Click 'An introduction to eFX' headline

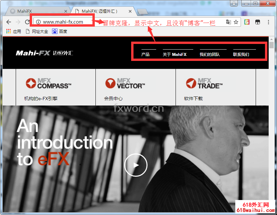[65, 142]
